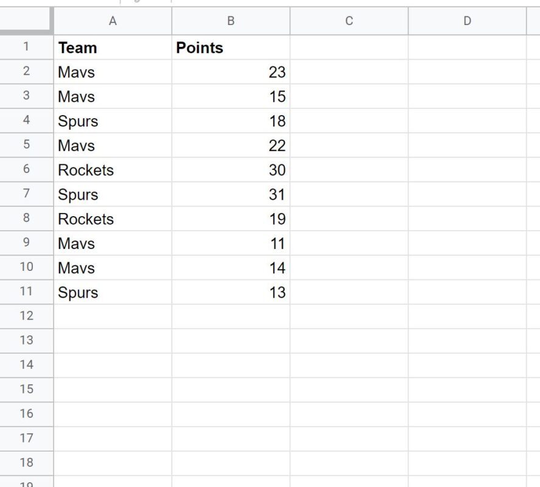Screen dimensions: 540x487
Task: Click empty cell D5
Action: click(x=467, y=145)
